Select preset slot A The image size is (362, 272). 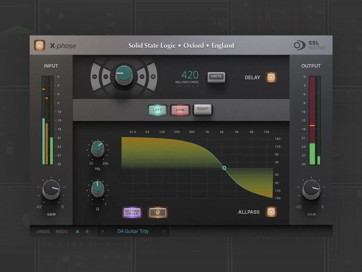click(x=78, y=231)
